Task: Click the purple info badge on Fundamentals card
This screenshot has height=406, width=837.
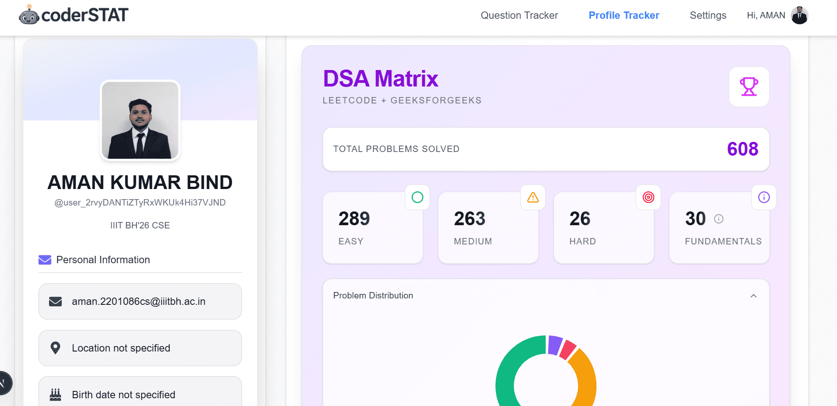Action: click(x=764, y=197)
